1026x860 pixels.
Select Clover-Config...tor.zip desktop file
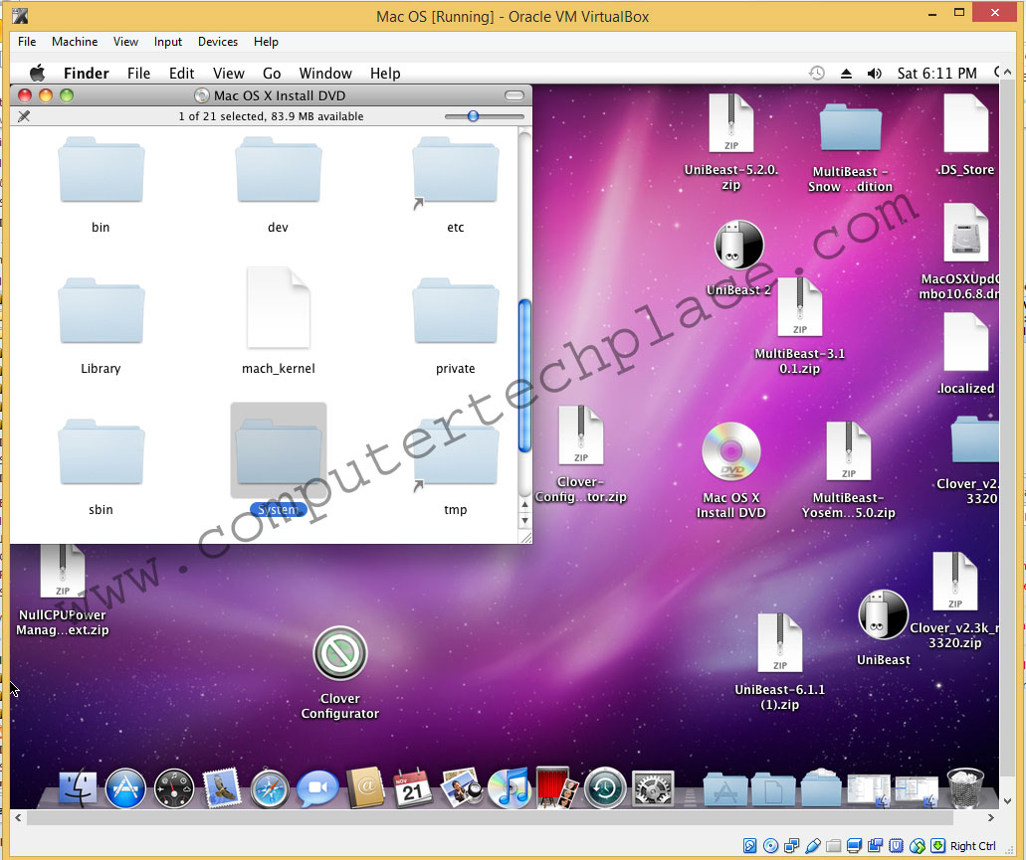(580, 435)
